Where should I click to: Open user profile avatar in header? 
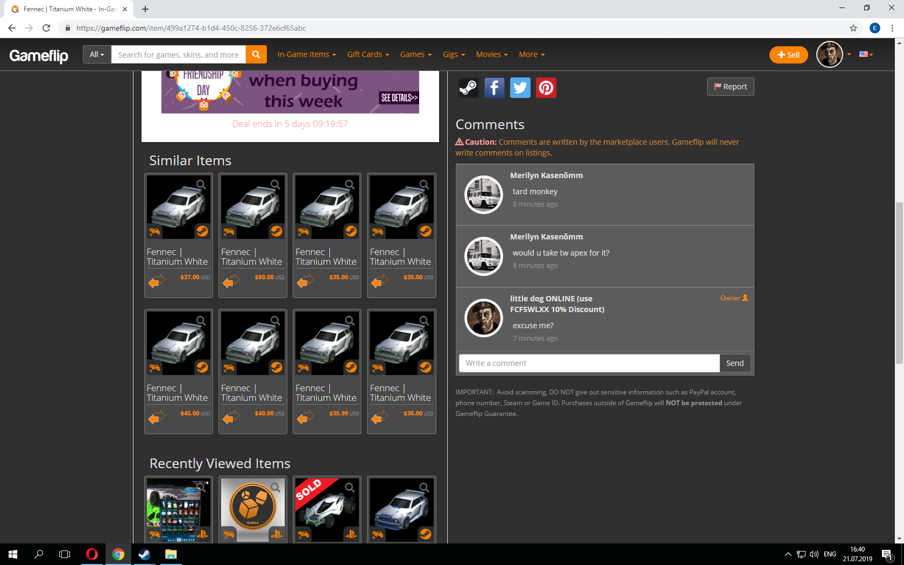tap(829, 54)
